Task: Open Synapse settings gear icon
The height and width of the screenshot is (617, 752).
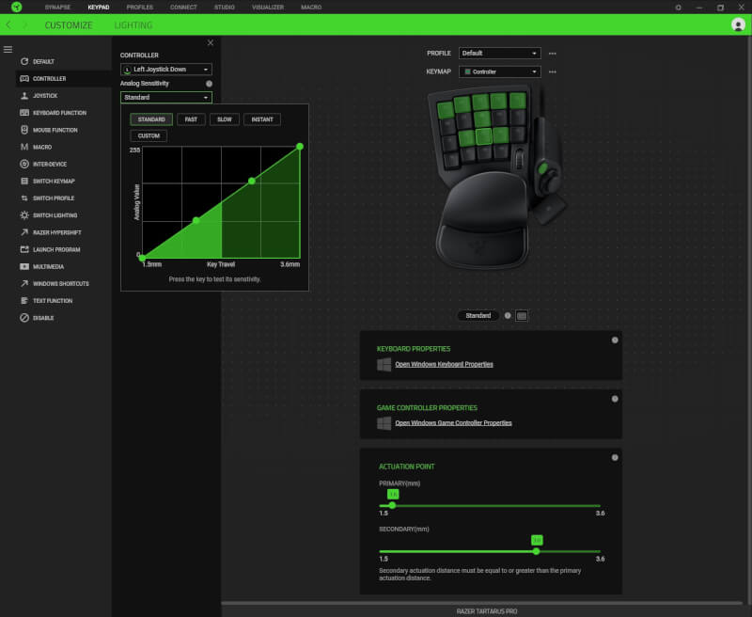Action: pos(678,8)
